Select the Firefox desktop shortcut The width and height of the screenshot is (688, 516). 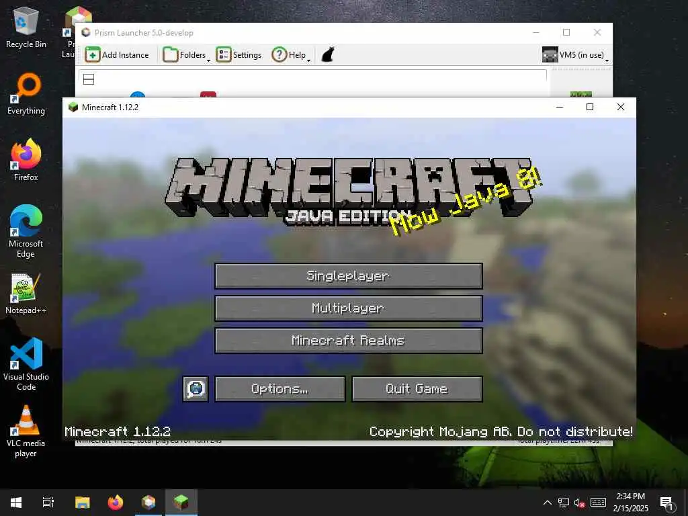click(26, 160)
